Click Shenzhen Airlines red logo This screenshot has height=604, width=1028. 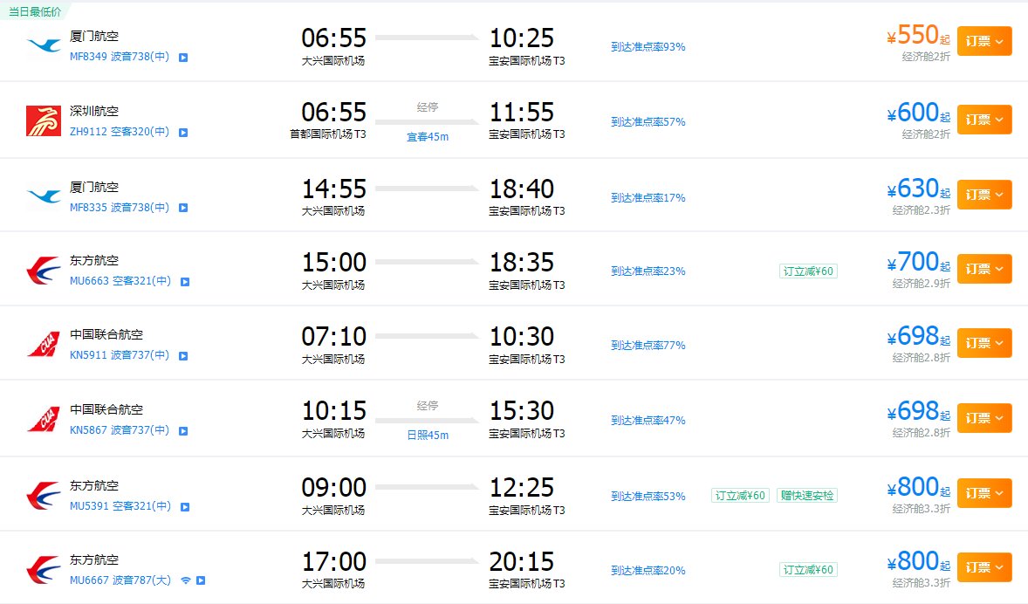pyautogui.click(x=44, y=120)
